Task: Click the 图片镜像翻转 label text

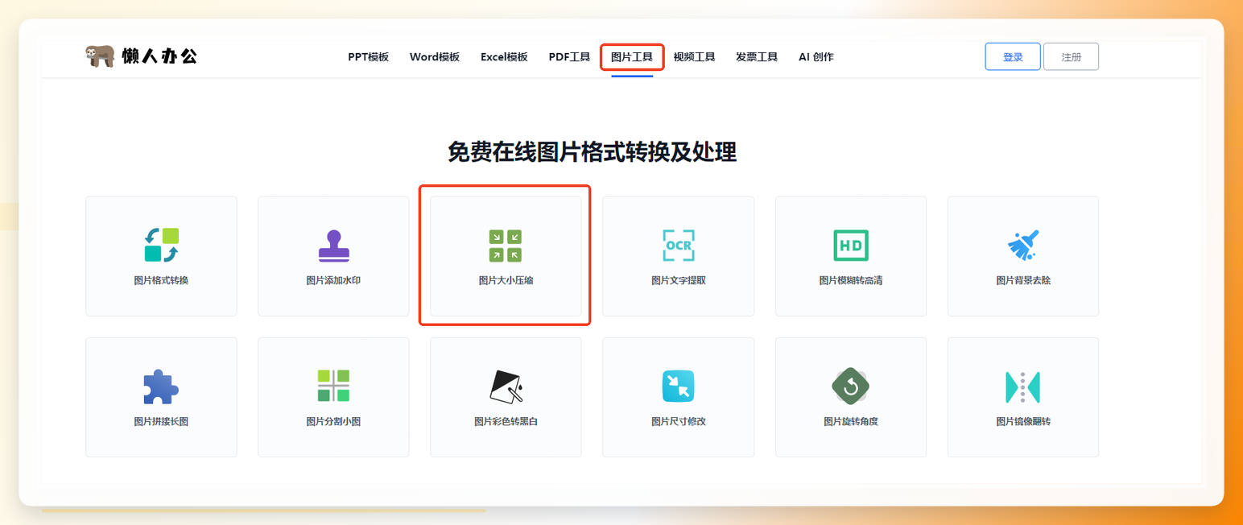Action: 1023,422
